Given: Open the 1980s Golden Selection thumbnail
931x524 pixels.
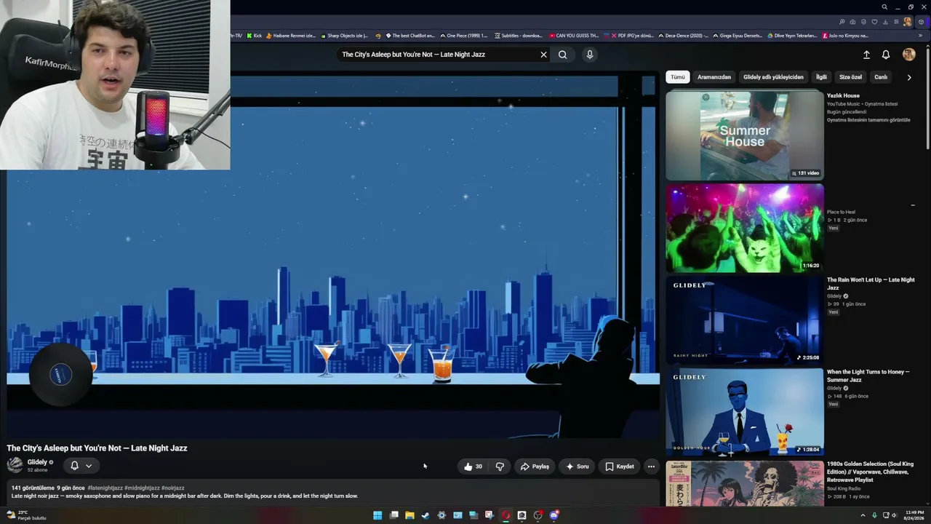Looking at the screenshot, I should point(745,483).
